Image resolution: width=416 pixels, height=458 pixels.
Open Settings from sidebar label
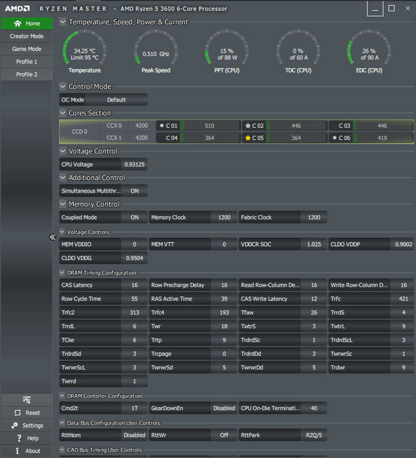(32, 426)
